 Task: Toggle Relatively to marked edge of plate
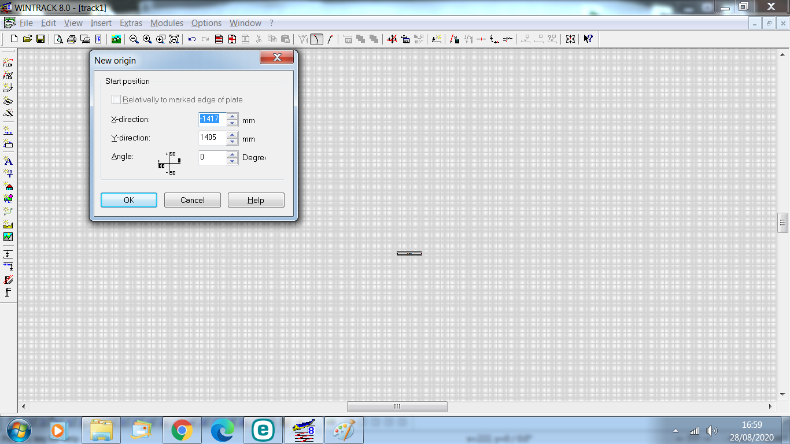pos(116,99)
